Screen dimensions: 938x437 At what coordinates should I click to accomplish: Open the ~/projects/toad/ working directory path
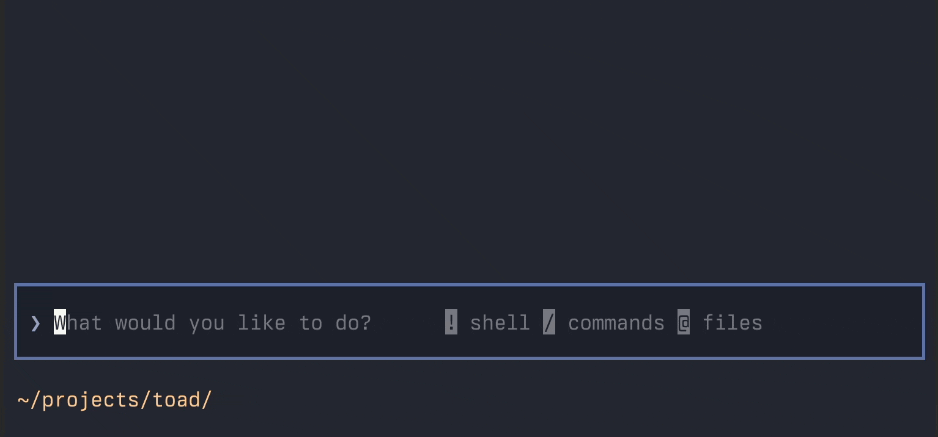115,400
